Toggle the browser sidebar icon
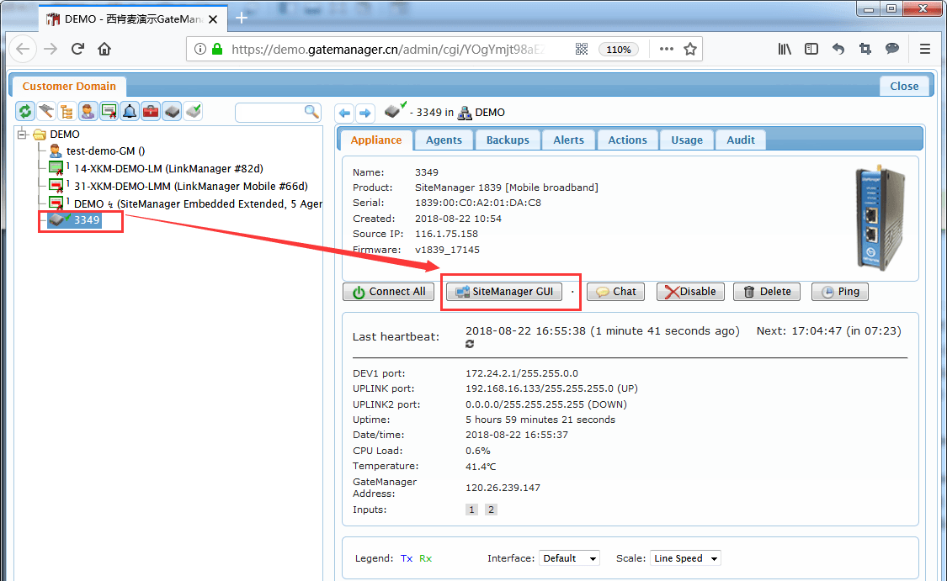The image size is (947, 581). [x=811, y=49]
